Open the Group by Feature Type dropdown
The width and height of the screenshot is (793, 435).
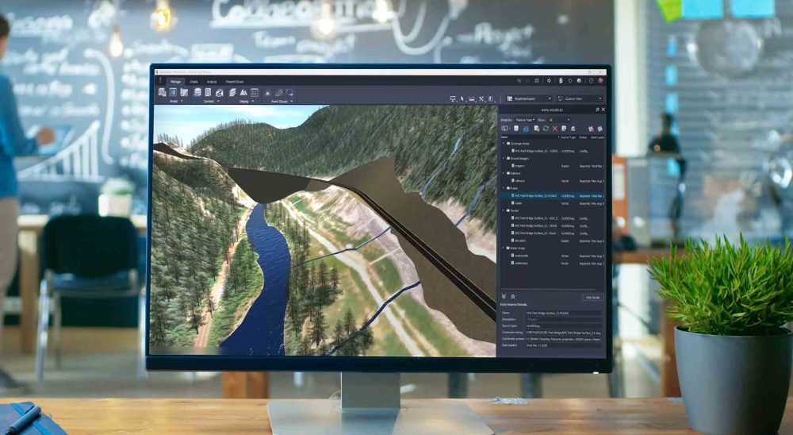point(526,120)
